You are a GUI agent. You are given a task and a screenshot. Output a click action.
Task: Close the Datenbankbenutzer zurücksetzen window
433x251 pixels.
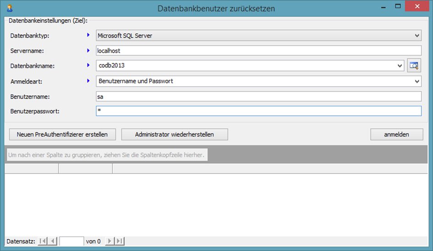418,7
